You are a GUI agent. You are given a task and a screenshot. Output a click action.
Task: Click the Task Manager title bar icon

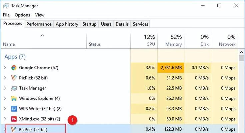click(x=6, y=6)
